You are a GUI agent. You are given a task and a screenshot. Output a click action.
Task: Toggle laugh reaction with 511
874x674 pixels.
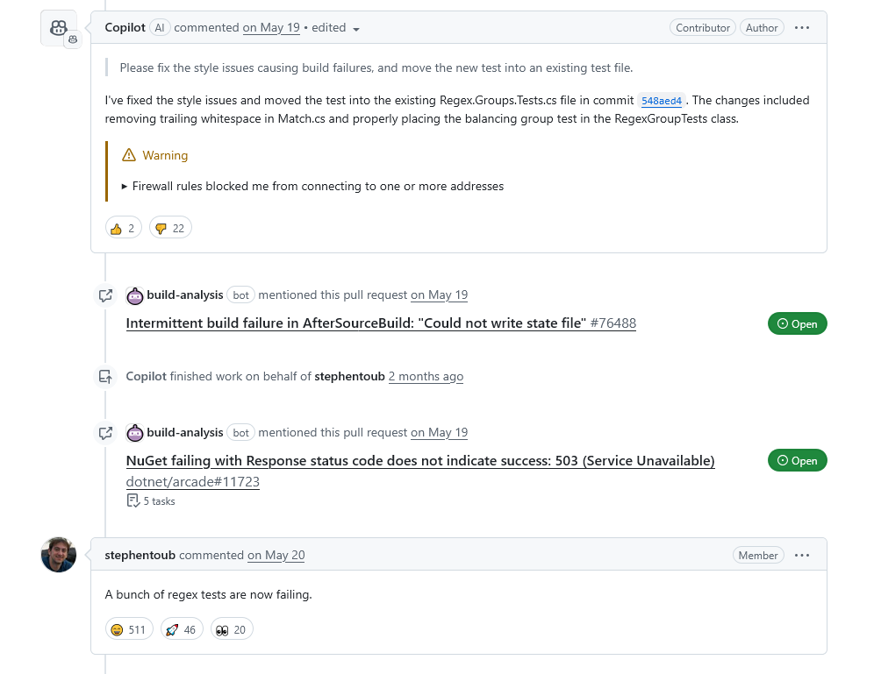(x=129, y=629)
